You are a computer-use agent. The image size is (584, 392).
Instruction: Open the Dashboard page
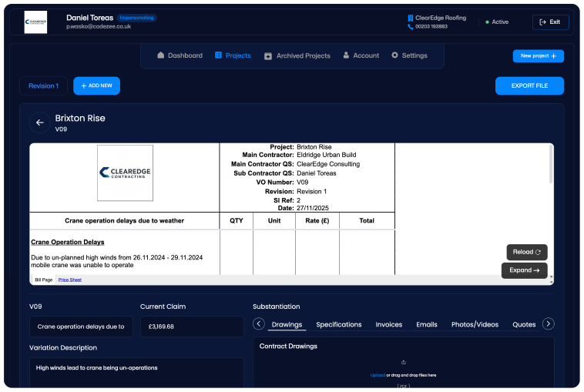[180, 55]
